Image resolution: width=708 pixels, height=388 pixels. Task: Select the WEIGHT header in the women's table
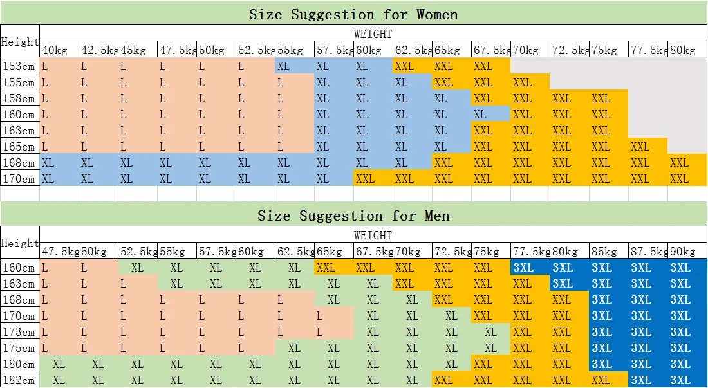(x=373, y=33)
